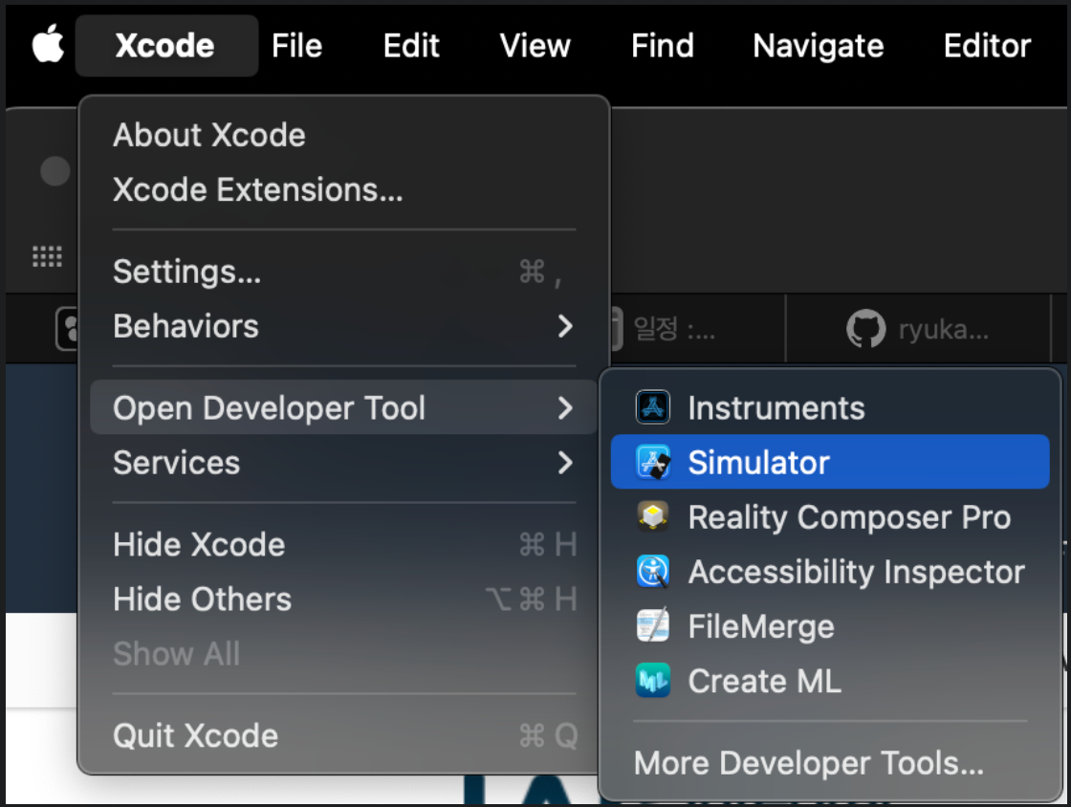The image size is (1071, 807).
Task: Click the Reality Composer Pro icon
Action: click(x=653, y=517)
